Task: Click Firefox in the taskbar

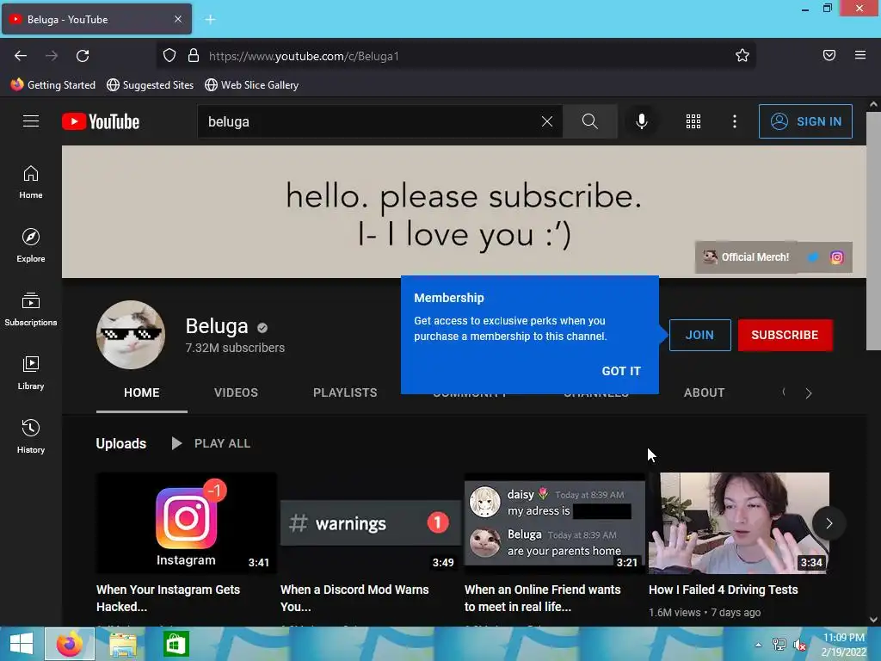Action: pyautogui.click(x=70, y=644)
